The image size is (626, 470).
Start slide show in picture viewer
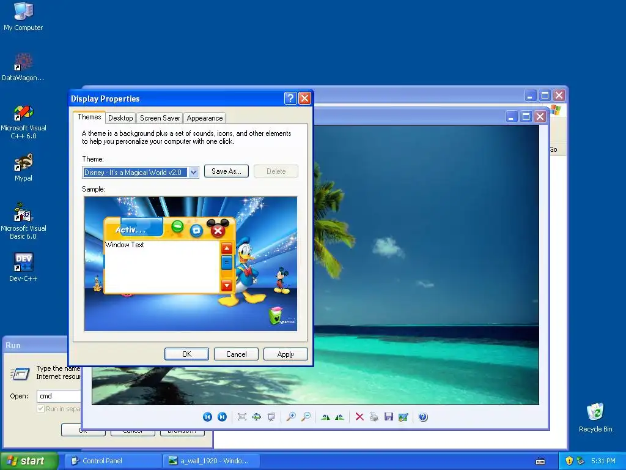[x=271, y=417]
